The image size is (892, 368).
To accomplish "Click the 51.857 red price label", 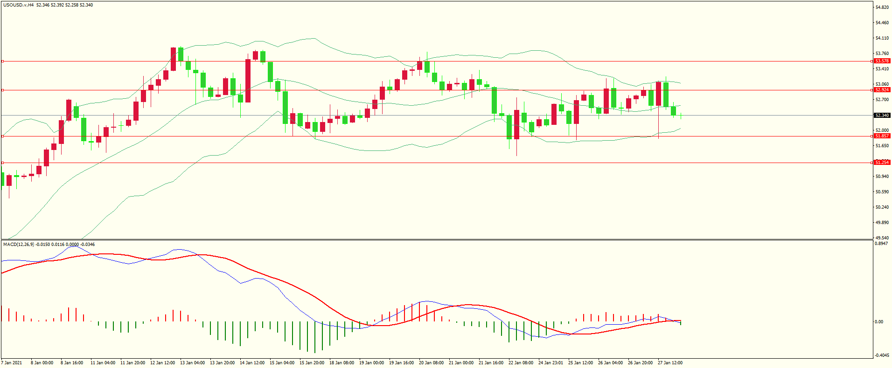I will (881, 136).
